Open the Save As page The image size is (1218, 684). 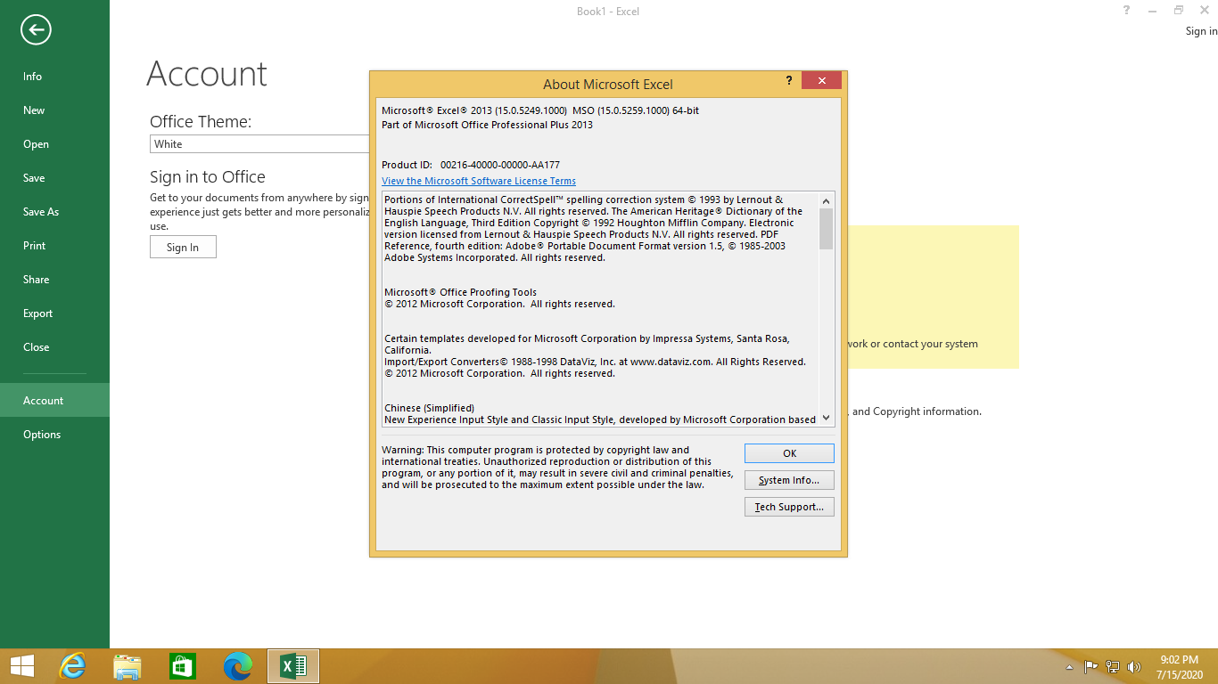[54, 212]
